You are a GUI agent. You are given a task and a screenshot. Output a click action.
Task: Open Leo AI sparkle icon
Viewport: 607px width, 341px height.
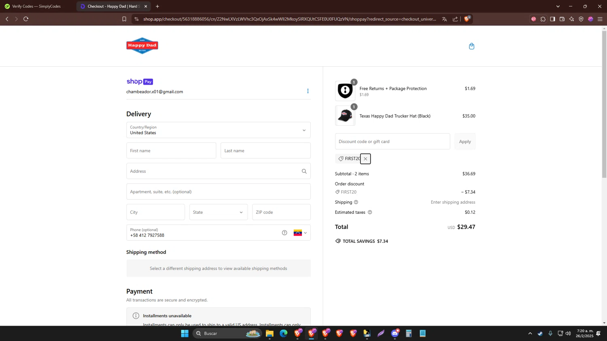click(571, 19)
